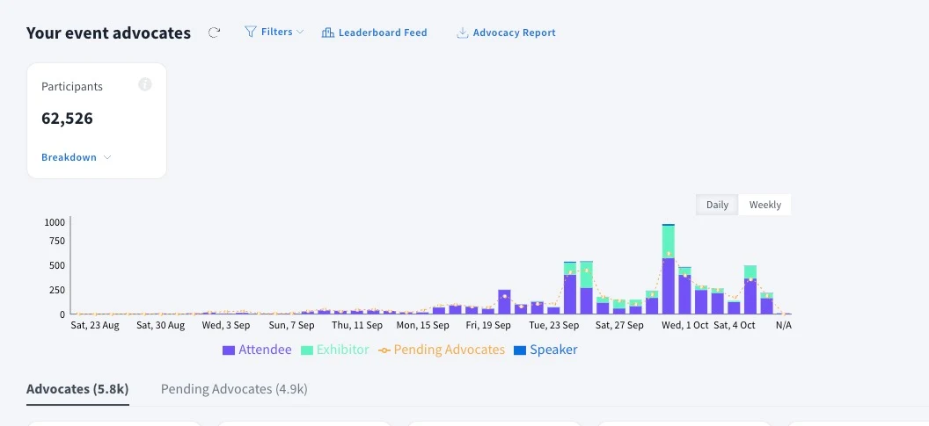929x426 pixels.
Task: Download the Advocacy Report
Action: point(514,32)
